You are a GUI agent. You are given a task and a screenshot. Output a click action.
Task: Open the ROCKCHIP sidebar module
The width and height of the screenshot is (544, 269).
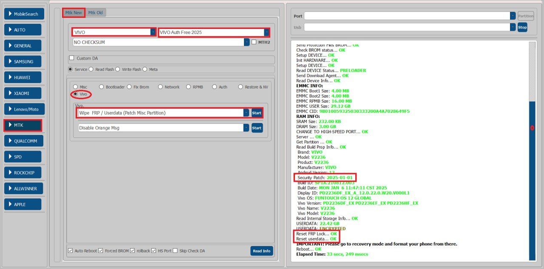tap(23, 172)
